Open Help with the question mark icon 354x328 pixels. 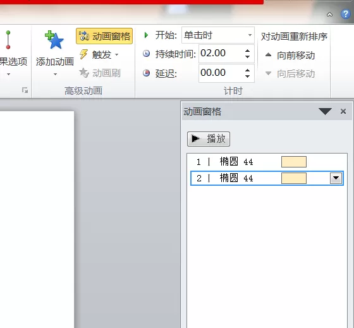tap(345, 14)
